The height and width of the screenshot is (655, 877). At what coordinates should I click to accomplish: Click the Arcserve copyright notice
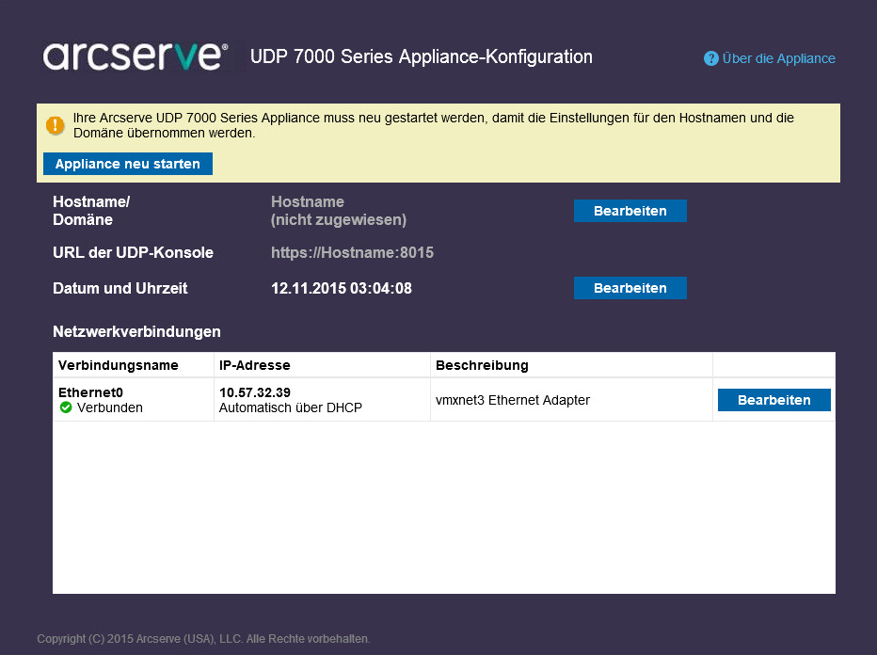(x=203, y=639)
